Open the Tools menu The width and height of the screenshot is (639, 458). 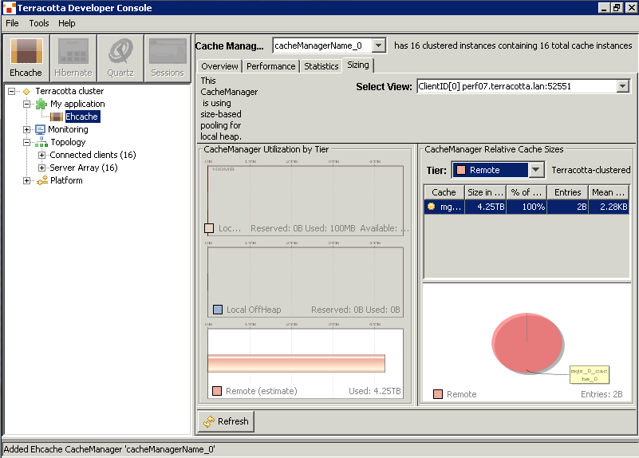tap(39, 23)
